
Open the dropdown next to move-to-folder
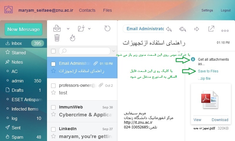pyautogui.click(x=89, y=28)
